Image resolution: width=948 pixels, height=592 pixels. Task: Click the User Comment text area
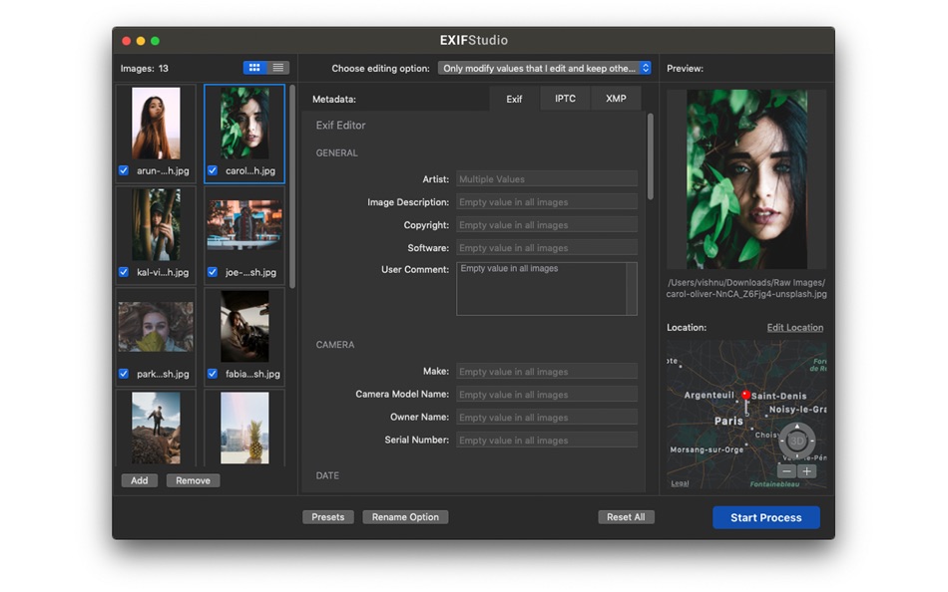click(547, 289)
